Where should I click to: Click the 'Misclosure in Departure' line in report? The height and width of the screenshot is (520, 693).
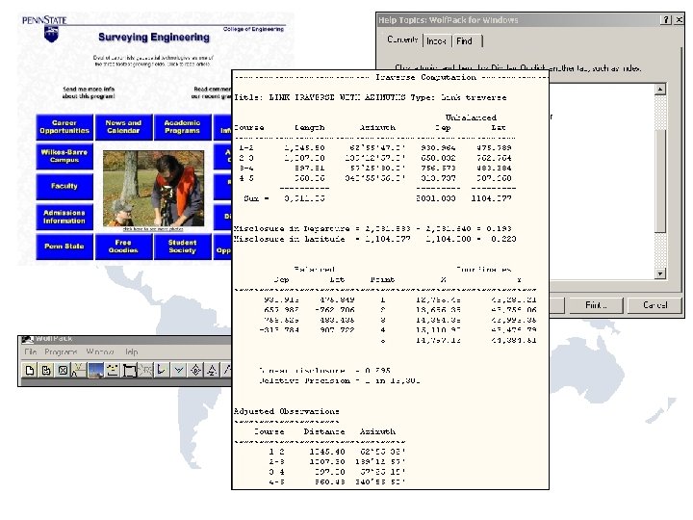click(372, 228)
